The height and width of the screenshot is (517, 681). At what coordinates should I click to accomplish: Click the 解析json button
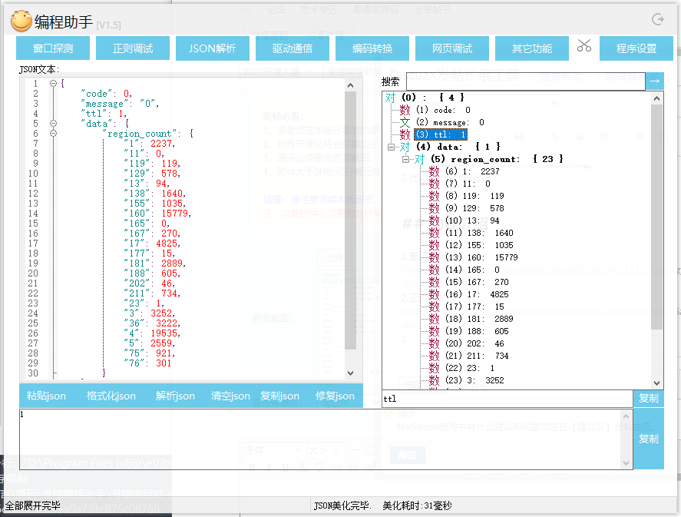click(x=176, y=396)
